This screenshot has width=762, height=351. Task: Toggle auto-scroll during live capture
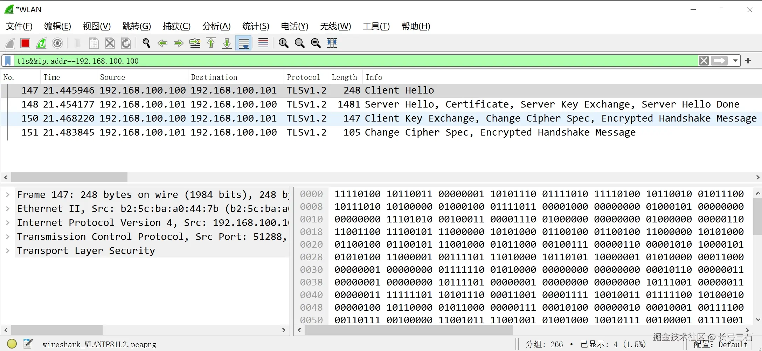point(243,43)
